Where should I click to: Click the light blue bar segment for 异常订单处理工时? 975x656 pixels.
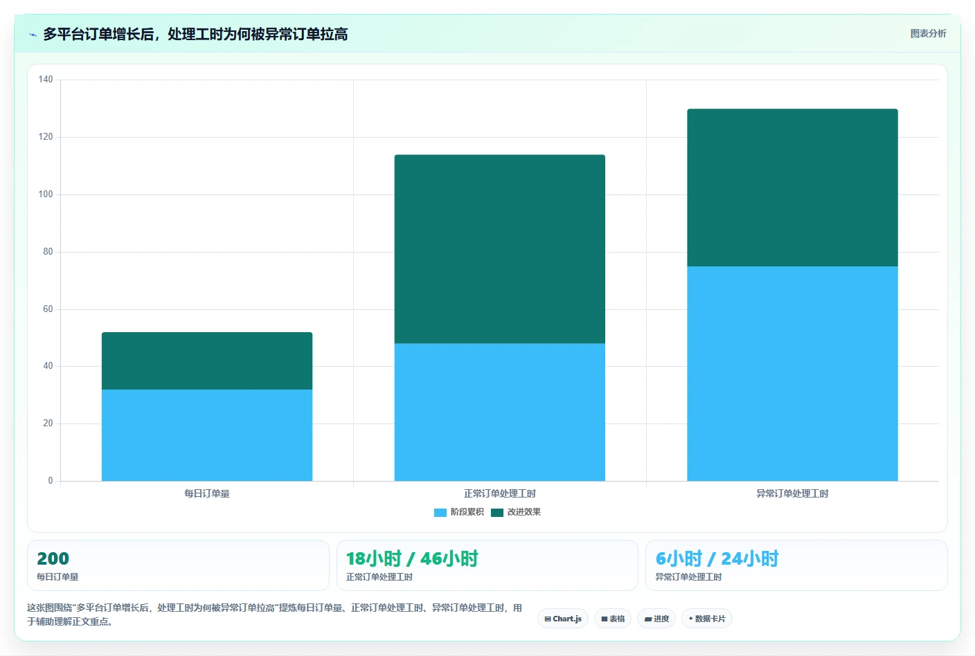[x=792, y=374]
